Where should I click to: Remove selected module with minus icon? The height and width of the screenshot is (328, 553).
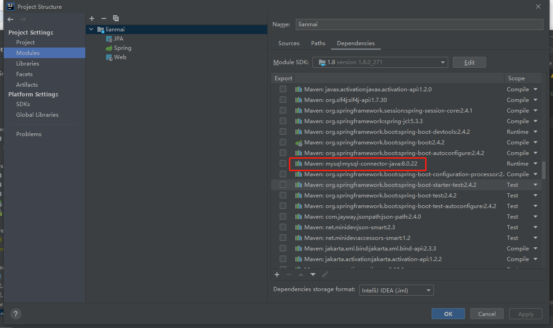tap(104, 18)
